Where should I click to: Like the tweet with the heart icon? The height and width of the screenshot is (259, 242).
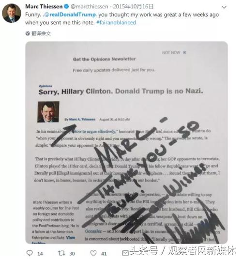pyautogui.click(x=93, y=253)
